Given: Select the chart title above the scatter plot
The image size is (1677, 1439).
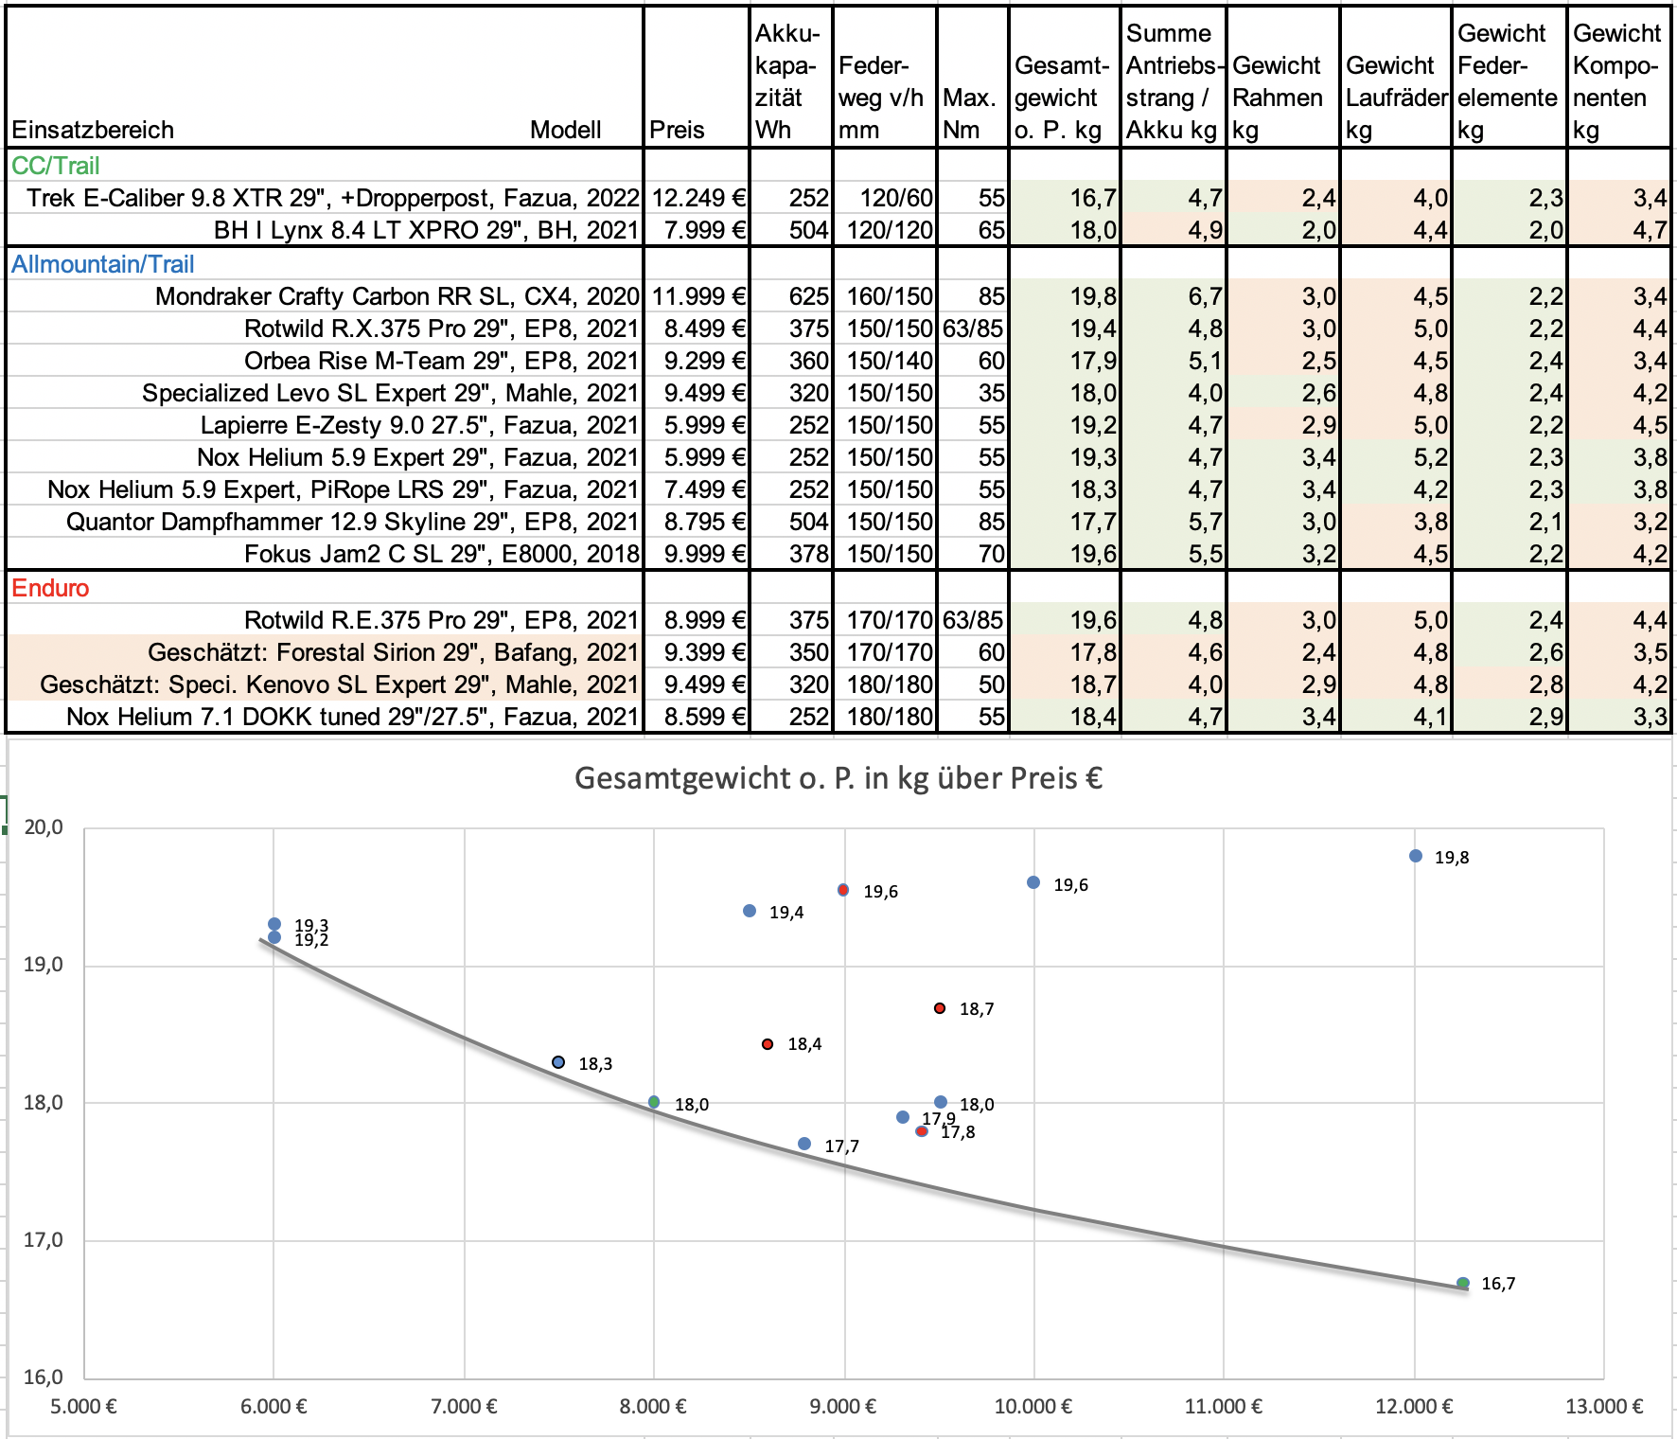Looking at the screenshot, I should pos(838,778).
